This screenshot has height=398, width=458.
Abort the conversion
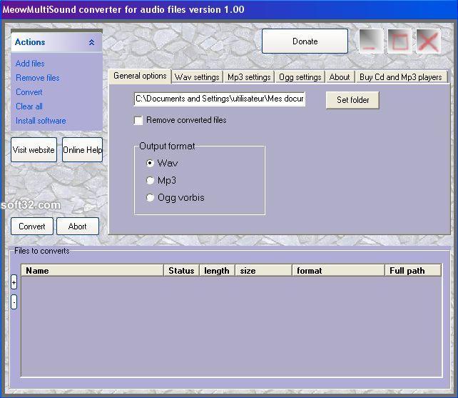pyautogui.click(x=78, y=227)
